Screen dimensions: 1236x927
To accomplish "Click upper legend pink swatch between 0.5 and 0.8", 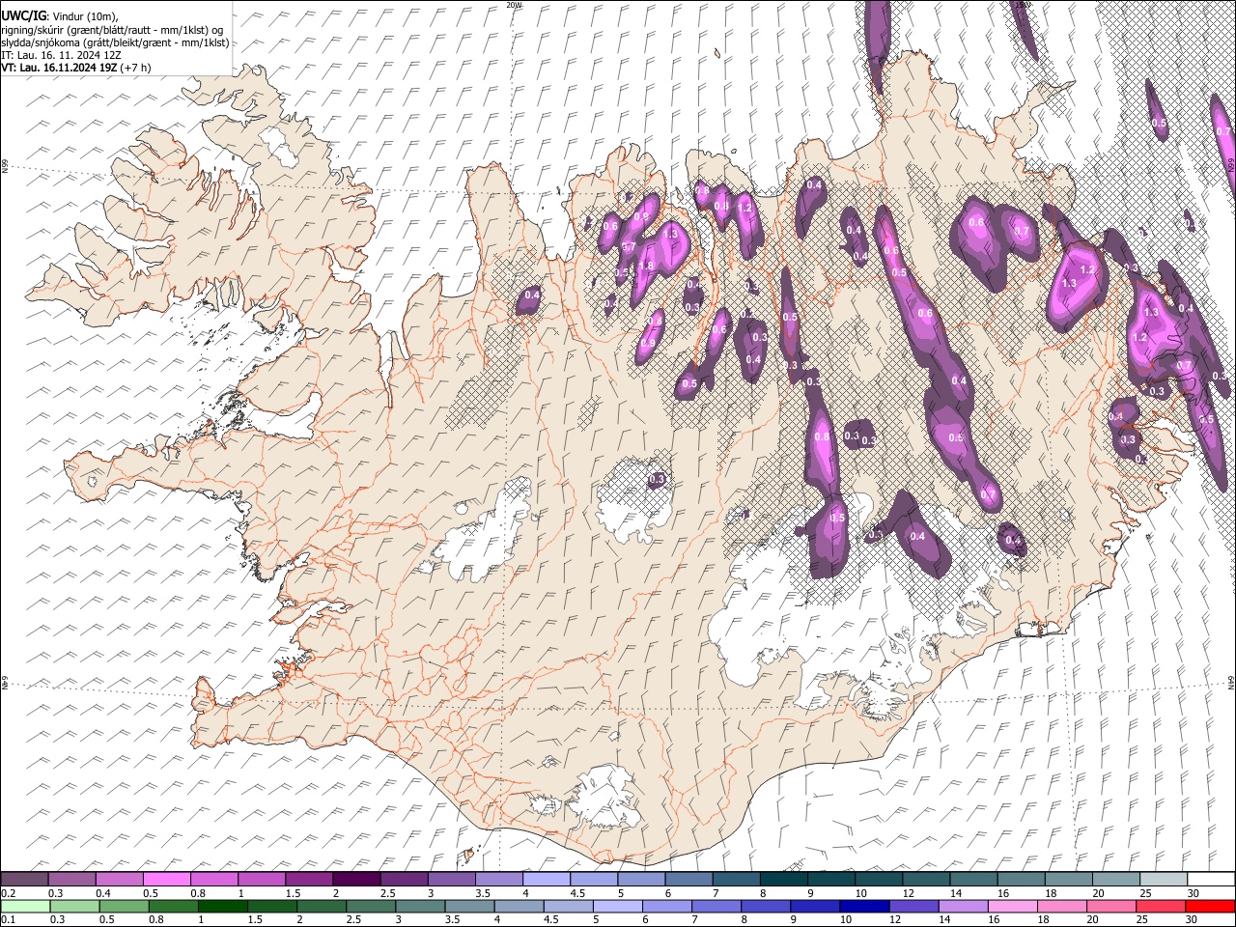I will click(166, 879).
